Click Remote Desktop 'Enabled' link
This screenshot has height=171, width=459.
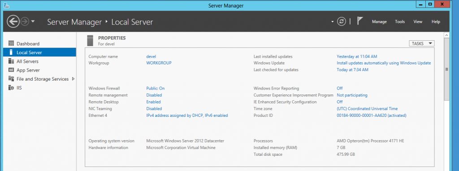[x=153, y=102]
